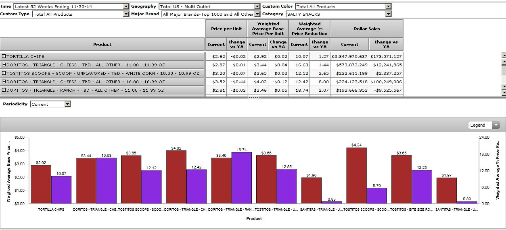Open the Category dropdown showing SALTY SNACKS
Screen dimensions: 506x230
pos(388,14)
